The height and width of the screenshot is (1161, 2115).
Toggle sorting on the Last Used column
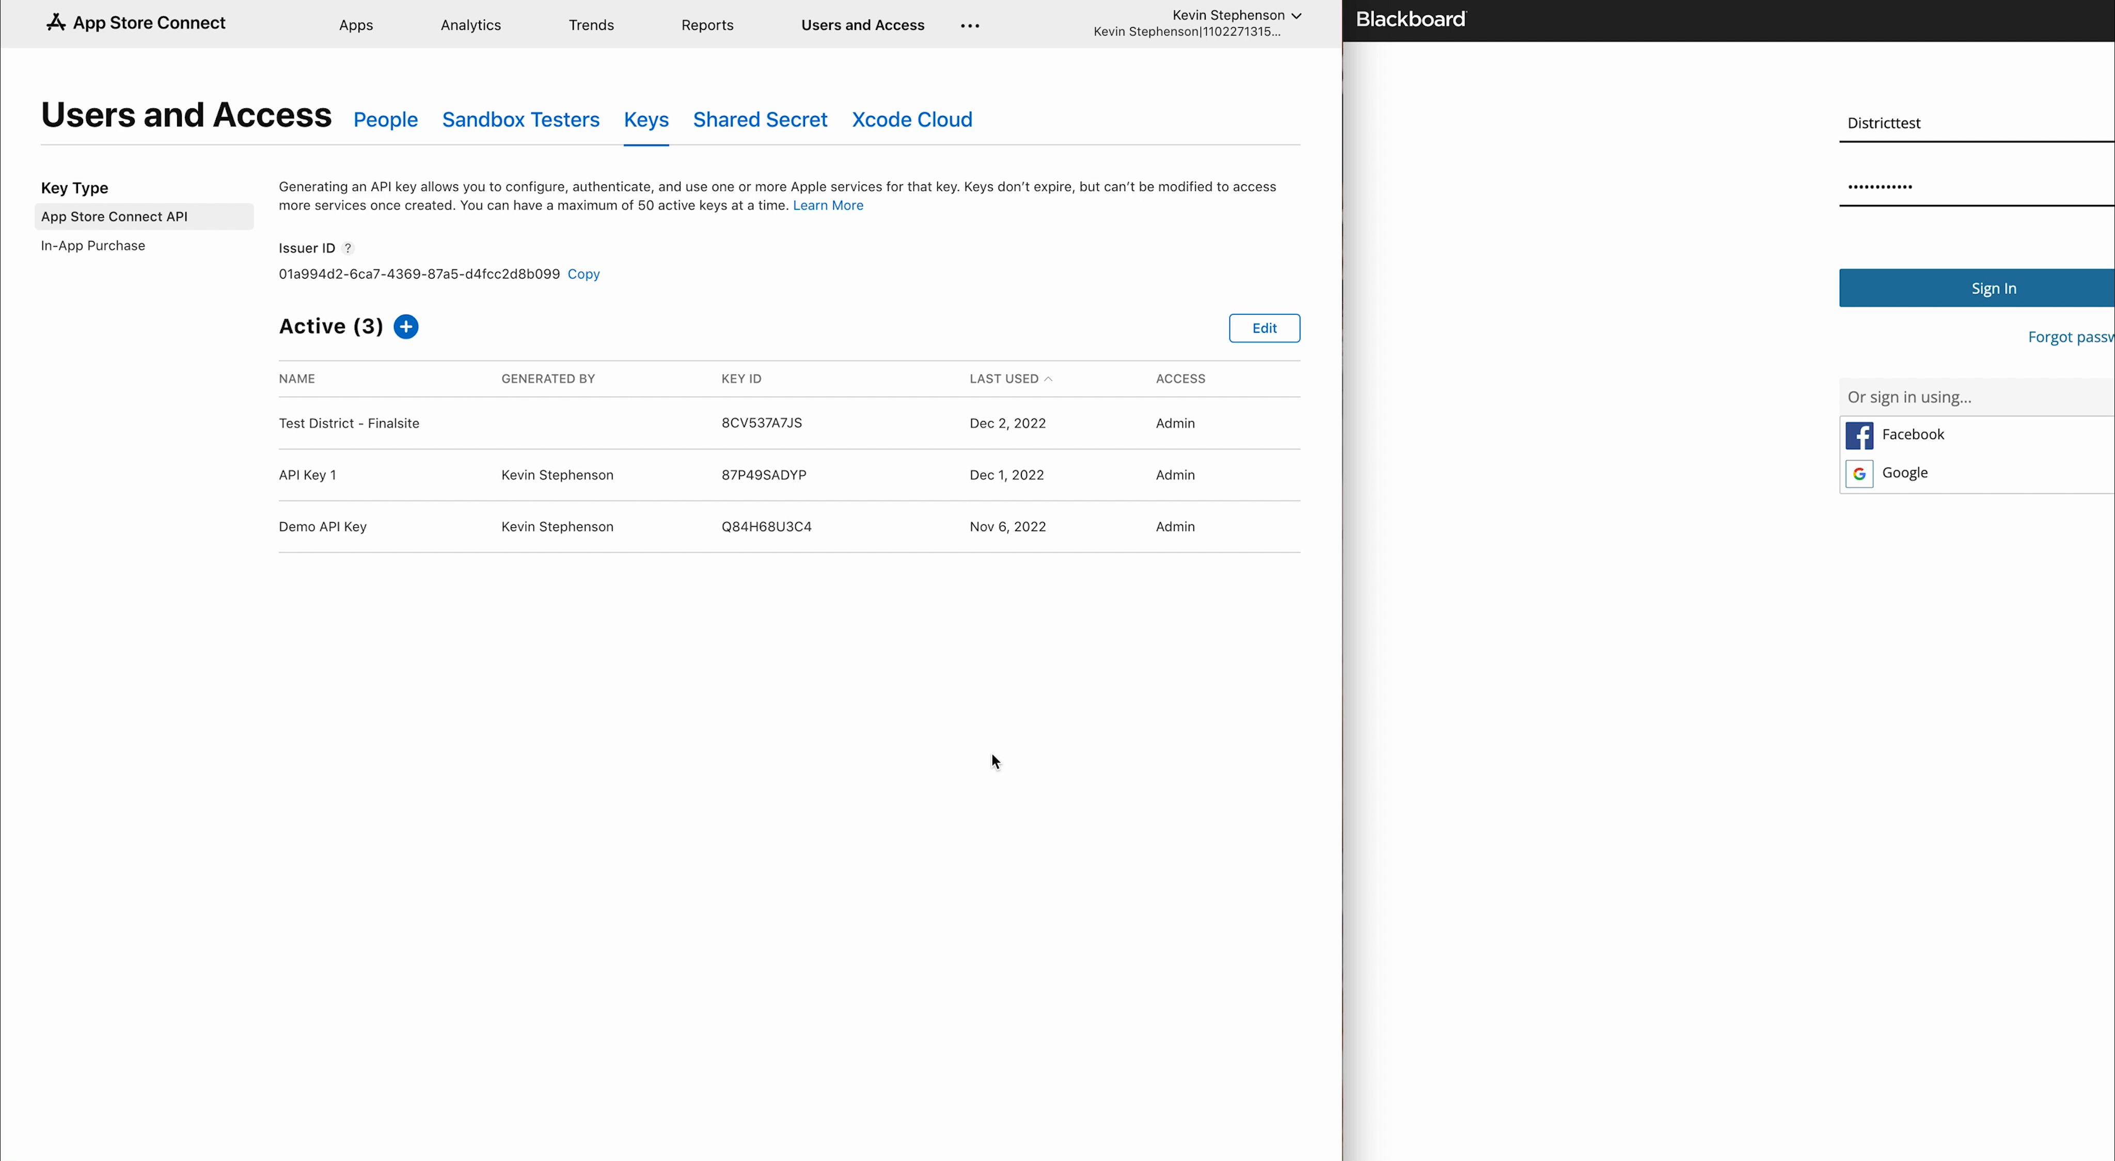(1009, 378)
